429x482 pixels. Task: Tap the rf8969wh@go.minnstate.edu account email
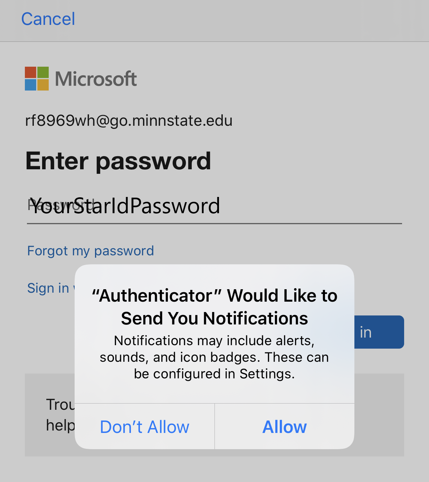pos(129,121)
